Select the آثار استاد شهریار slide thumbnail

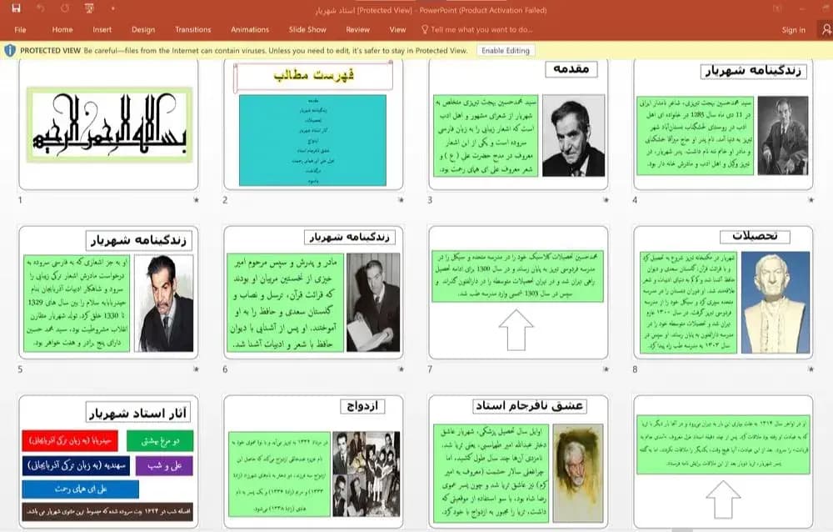click(108, 461)
